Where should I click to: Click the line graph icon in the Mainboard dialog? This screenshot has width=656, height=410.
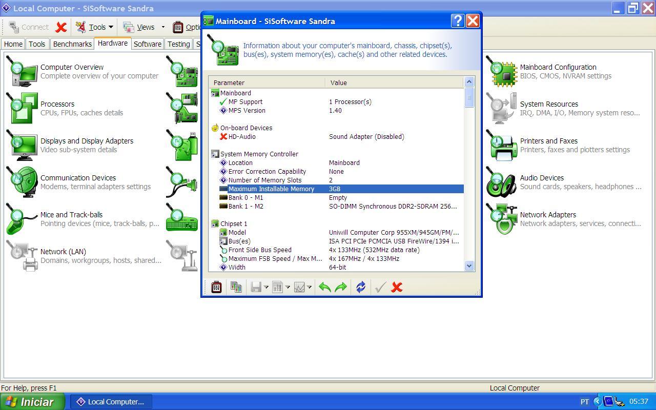[x=299, y=287]
